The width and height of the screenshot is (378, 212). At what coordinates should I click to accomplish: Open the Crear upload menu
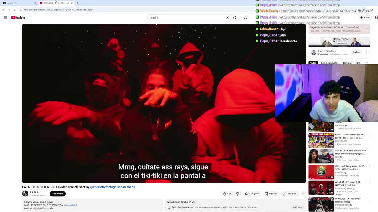pos(365,18)
